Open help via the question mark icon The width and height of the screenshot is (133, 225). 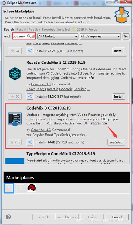pos(8,217)
